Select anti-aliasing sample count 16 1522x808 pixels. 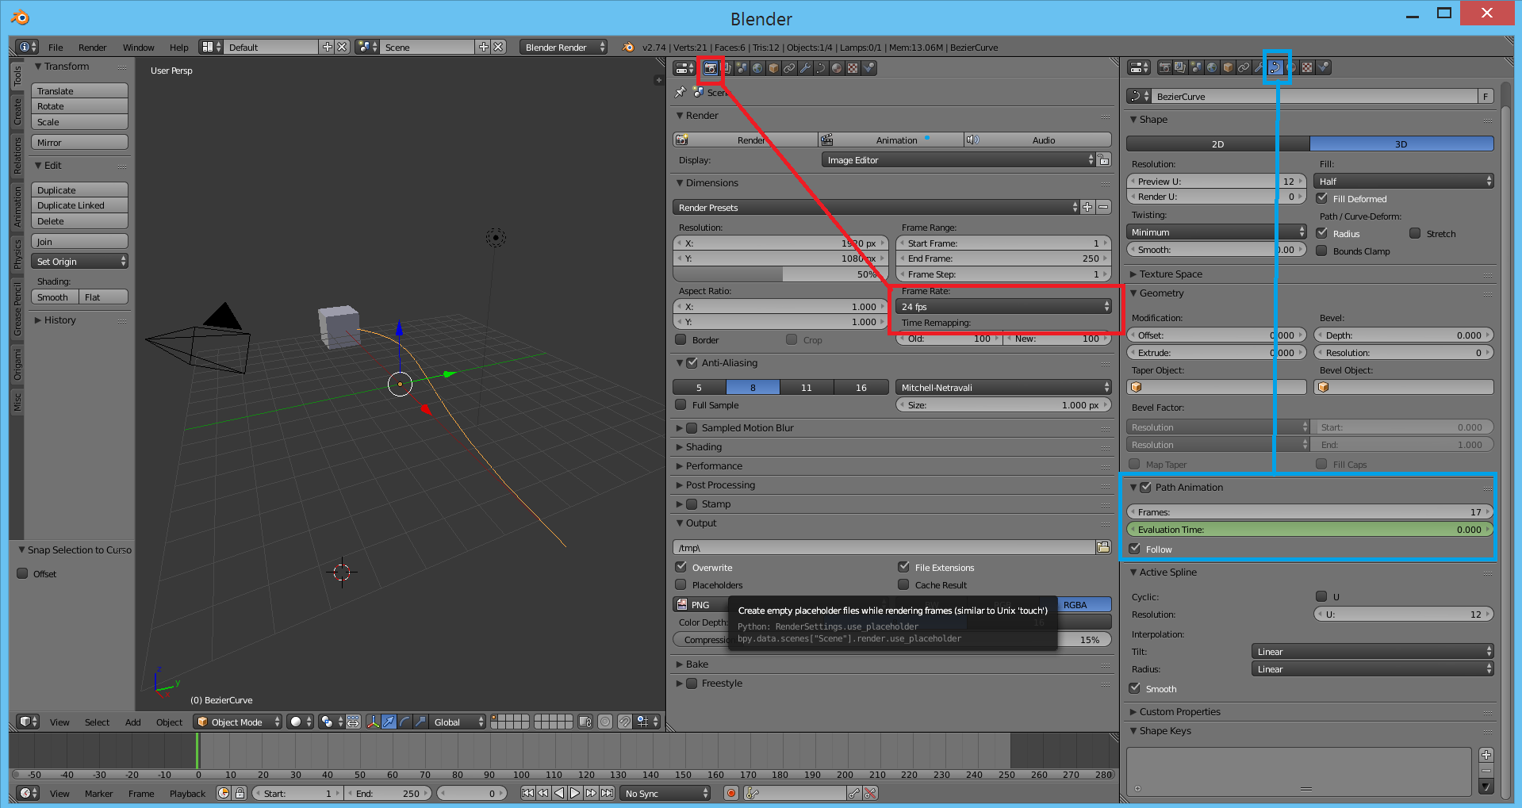coord(861,387)
